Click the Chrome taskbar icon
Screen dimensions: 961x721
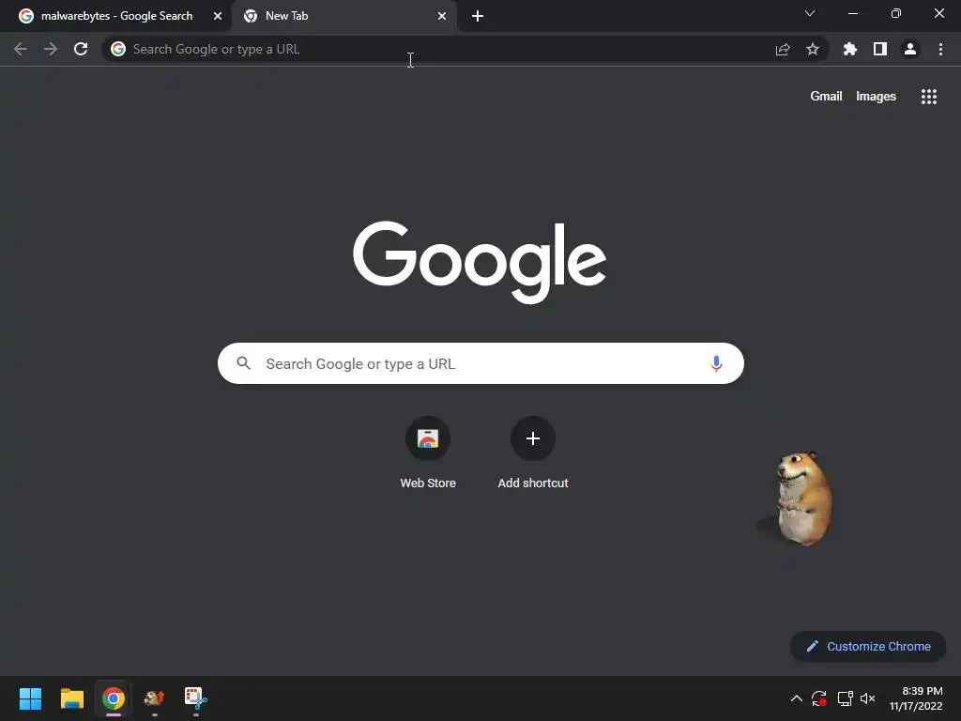click(x=114, y=698)
